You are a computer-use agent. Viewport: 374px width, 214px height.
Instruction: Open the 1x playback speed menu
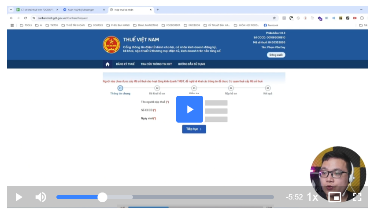(312, 197)
